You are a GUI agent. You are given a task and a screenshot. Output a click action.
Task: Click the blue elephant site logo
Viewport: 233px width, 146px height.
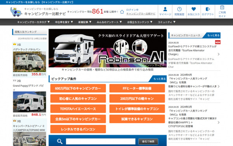[16, 12]
